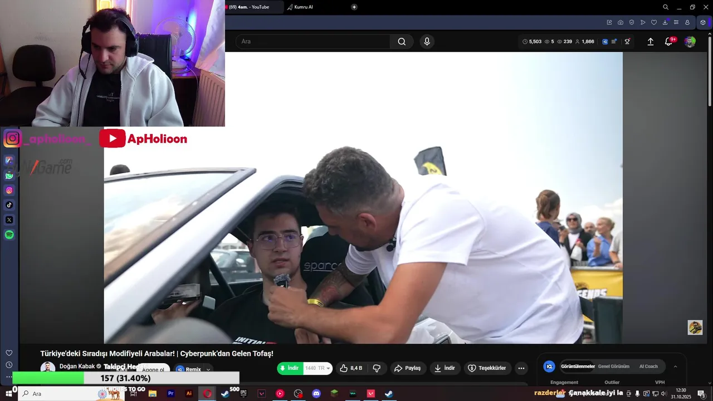
Task: Select the Görüntülenmeler tab in vidIQ panel
Action: (578, 366)
